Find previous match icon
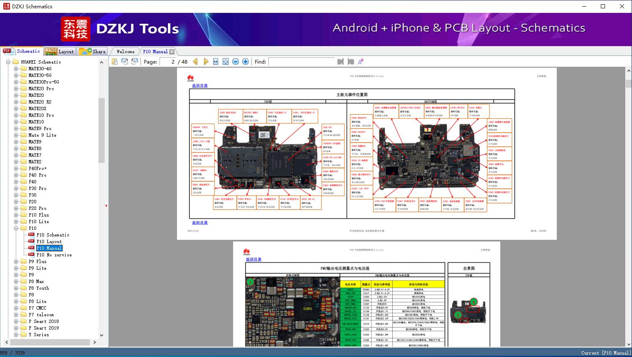632x357 pixels. tap(341, 62)
